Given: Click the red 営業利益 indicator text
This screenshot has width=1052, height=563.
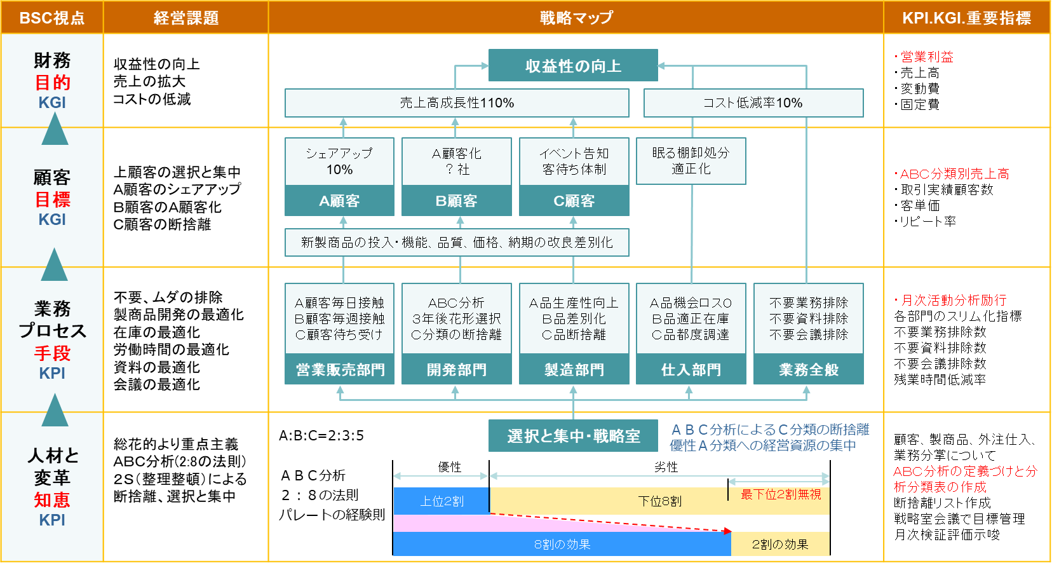Looking at the screenshot, I should pos(927,57).
